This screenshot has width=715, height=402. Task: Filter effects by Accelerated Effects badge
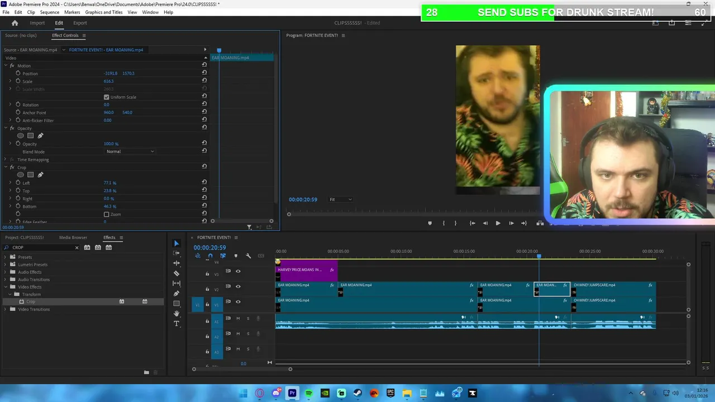click(x=87, y=247)
